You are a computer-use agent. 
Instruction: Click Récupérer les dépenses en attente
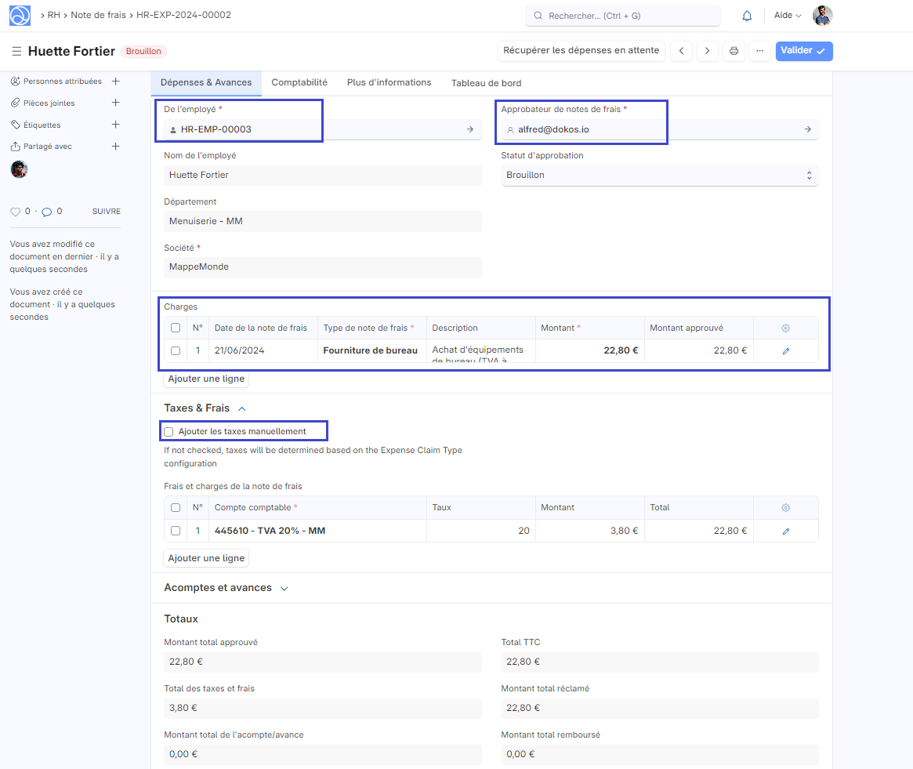[581, 51]
